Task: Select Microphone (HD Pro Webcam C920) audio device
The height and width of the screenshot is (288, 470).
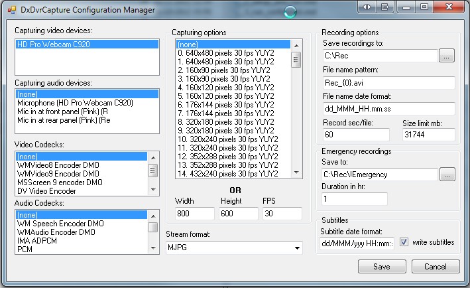Action: pyautogui.click(x=75, y=103)
